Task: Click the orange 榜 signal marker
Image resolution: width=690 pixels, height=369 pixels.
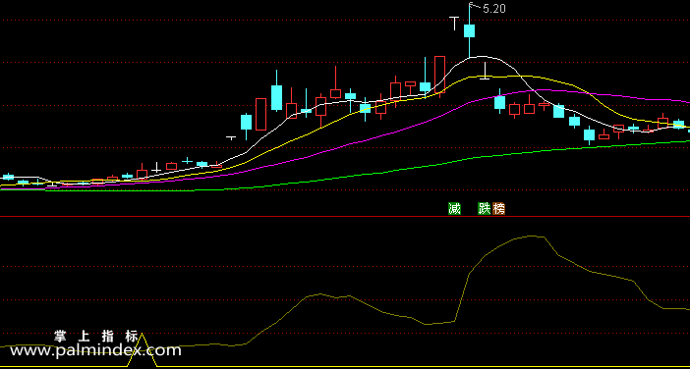Action: [498, 209]
